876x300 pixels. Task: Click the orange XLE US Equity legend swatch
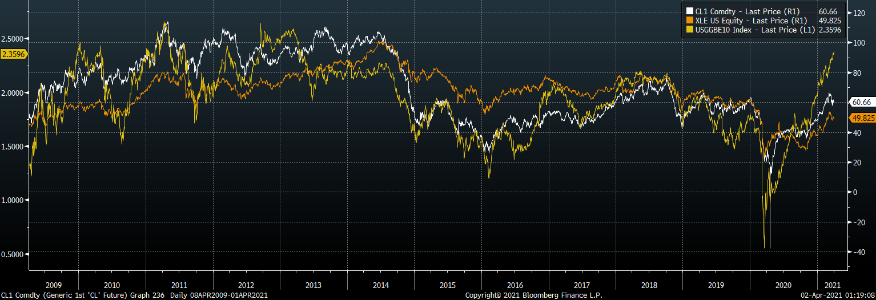click(x=689, y=21)
